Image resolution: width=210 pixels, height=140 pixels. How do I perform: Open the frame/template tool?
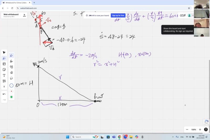tap(4, 64)
